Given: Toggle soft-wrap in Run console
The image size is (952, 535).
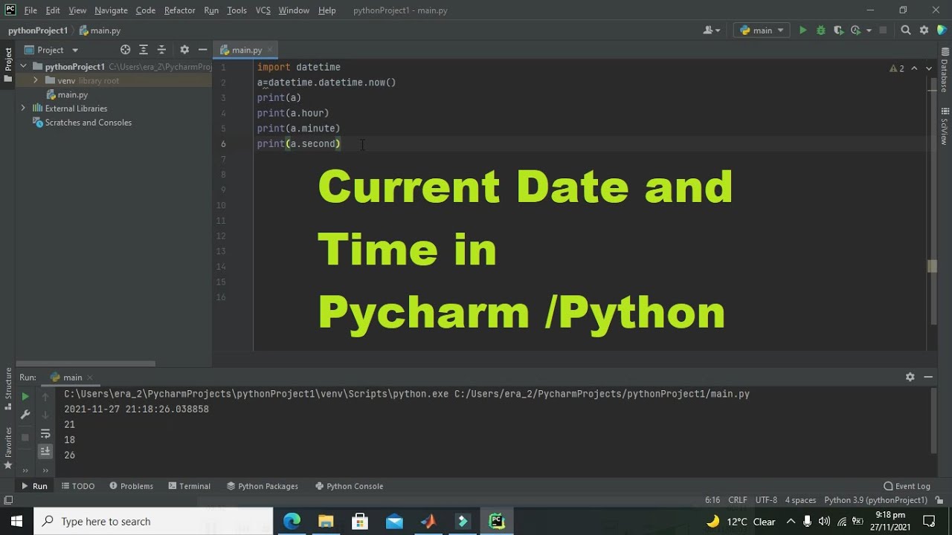Looking at the screenshot, I should (x=45, y=434).
